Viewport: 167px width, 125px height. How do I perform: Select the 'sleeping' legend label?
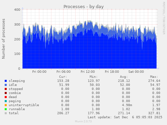pyautogui.click(x=17, y=81)
